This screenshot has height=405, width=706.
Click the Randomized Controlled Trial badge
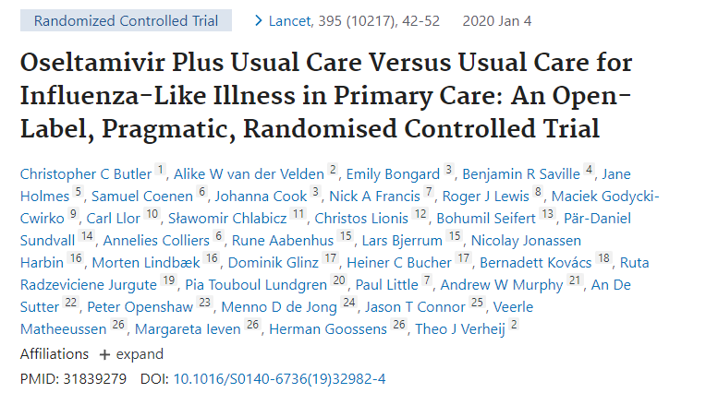pos(127,19)
